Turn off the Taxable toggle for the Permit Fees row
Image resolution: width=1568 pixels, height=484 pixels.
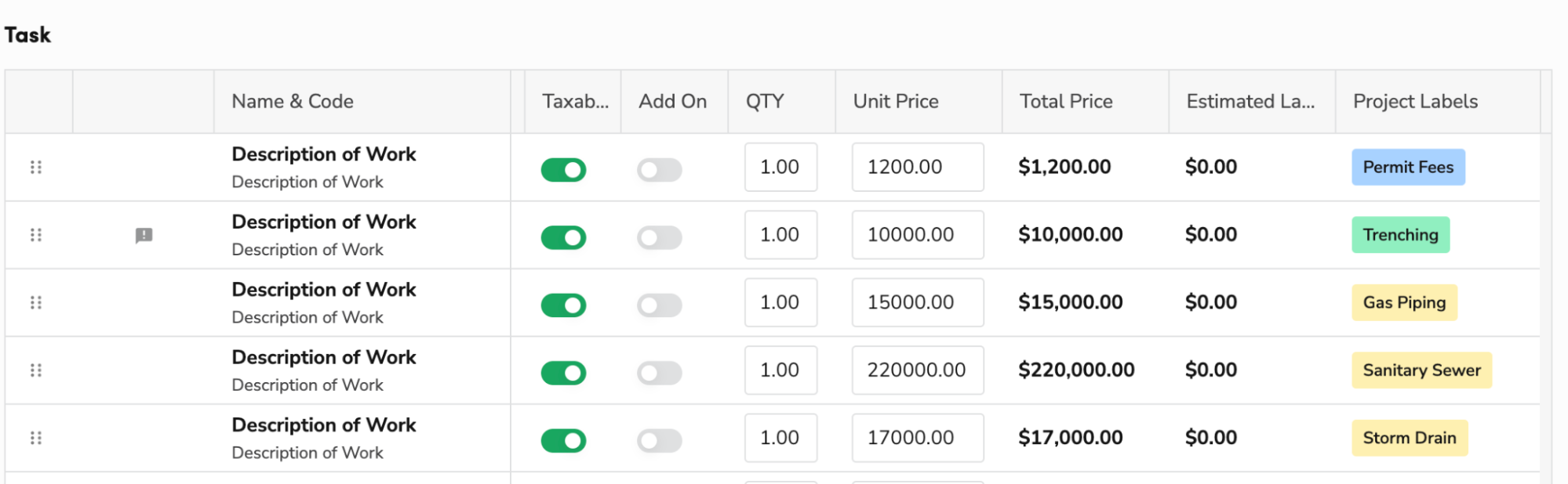[563, 169]
